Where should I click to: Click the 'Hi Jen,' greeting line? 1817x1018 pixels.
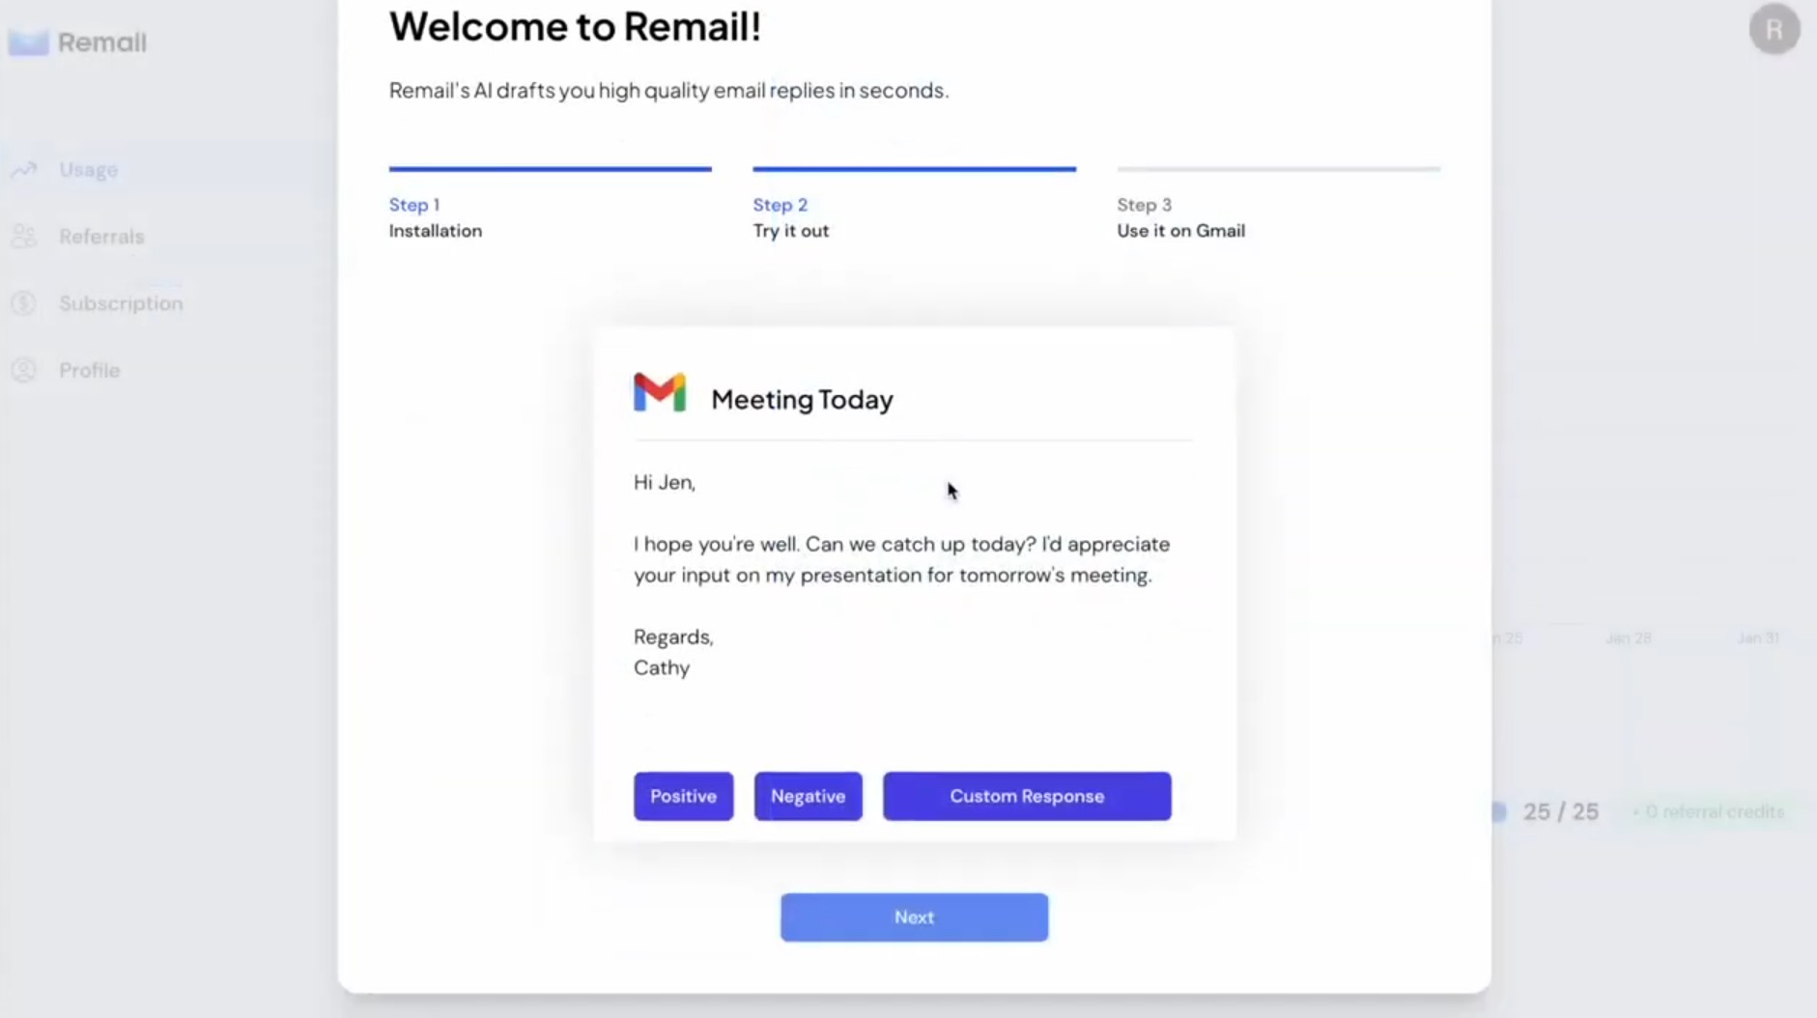665,482
